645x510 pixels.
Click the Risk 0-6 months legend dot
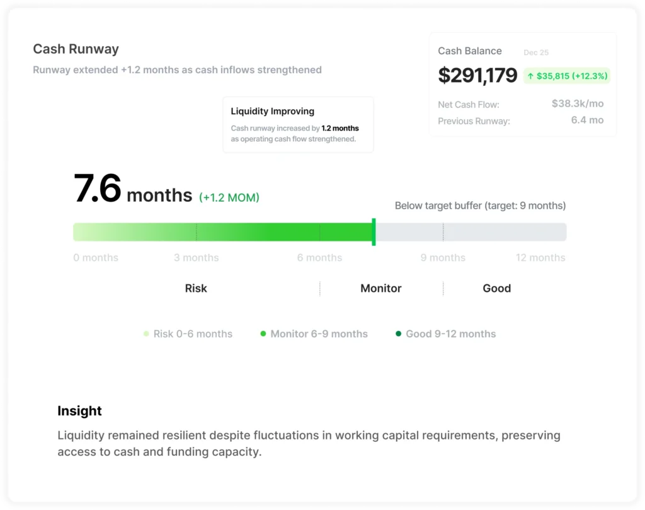pyautogui.click(x=146, y=334)
